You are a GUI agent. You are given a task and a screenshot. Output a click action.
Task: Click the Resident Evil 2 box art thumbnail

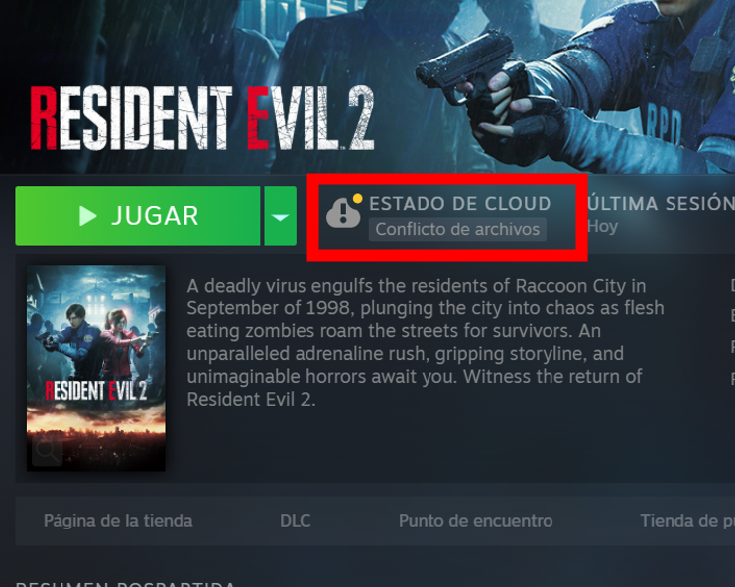(96, 368)
